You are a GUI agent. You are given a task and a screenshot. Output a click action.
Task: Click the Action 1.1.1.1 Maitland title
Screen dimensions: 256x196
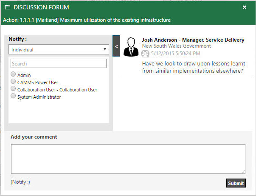(x=87, y=20)
